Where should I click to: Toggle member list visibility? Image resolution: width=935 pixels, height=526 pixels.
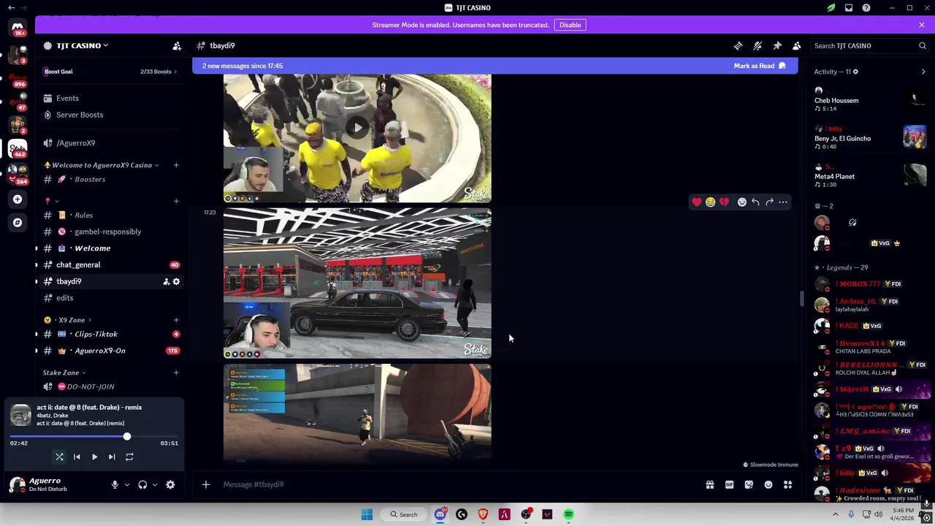point(797,45)
